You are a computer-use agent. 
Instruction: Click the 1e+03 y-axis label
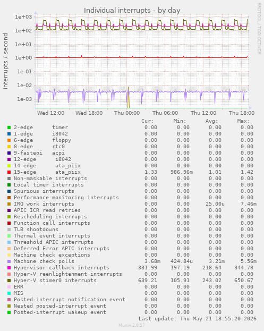(x=23, y=16)
